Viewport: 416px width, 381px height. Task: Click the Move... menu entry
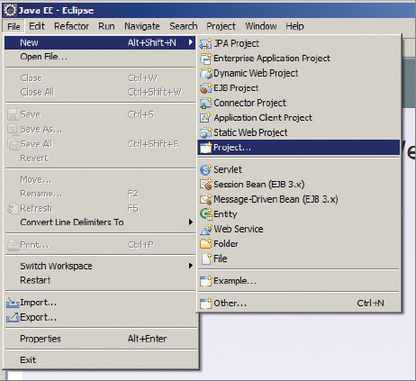tap(101, 180)
